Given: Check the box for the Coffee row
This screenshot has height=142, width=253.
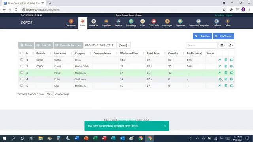Looking at the screenshot, I should (x=22, y=60).
